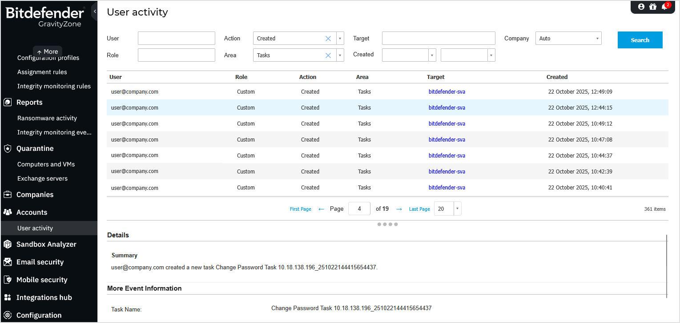Open the Integrations hub
This screenshot has height=323, width=680.
[x=43, y=297]
